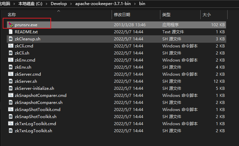The height and width of the screenshot is (146, 239).
Task: Click Windows 命令脚本 type in zkServer.cmd row
Action: tap(180, 74)
